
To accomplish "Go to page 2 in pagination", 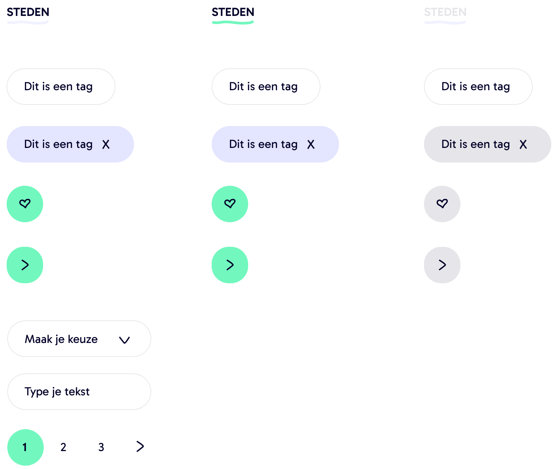I will 63,447.
